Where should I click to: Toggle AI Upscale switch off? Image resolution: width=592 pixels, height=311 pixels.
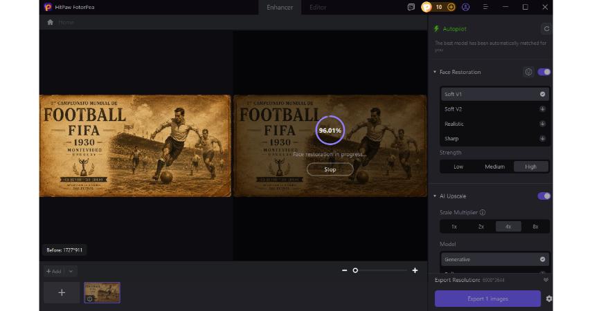544,196
